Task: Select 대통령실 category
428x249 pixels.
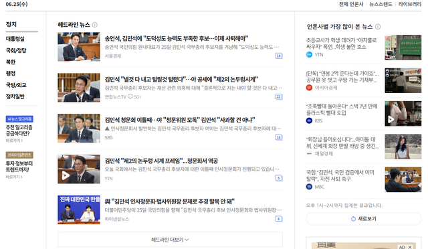Action: [x=15, y=39]
